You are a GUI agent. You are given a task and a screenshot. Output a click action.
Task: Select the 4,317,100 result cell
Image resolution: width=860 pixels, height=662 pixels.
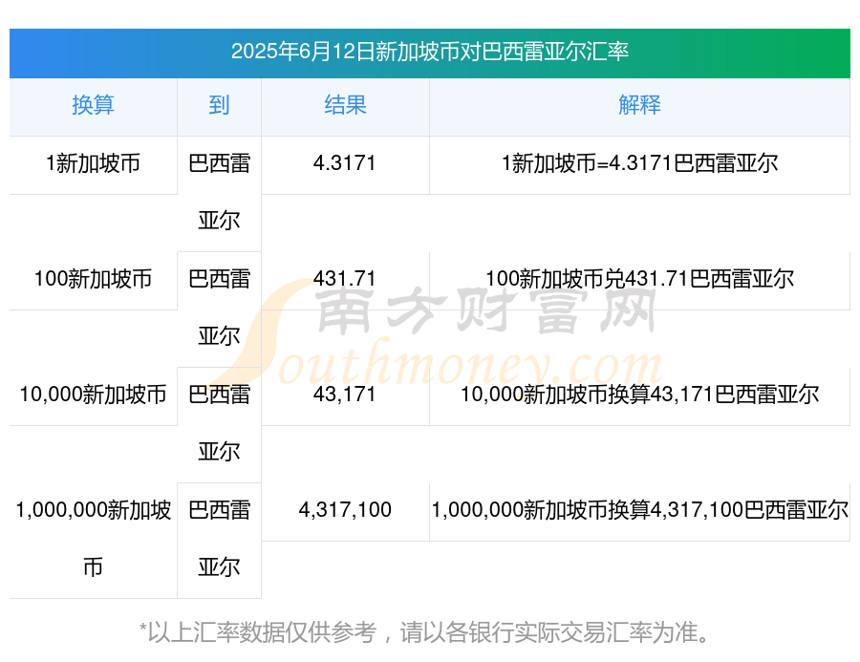(x=345, y=510)
